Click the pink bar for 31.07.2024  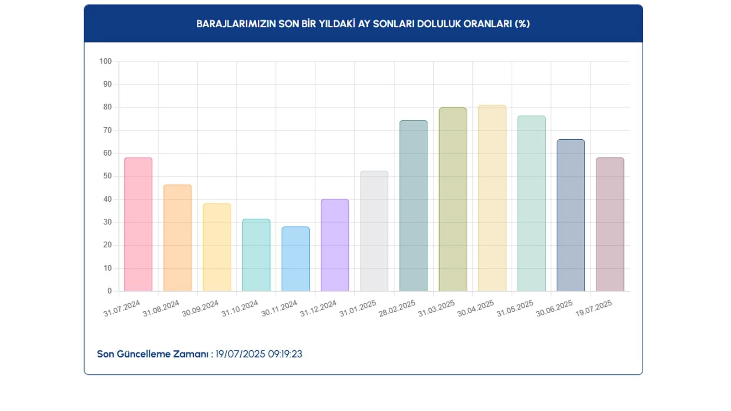coord(138,224)
